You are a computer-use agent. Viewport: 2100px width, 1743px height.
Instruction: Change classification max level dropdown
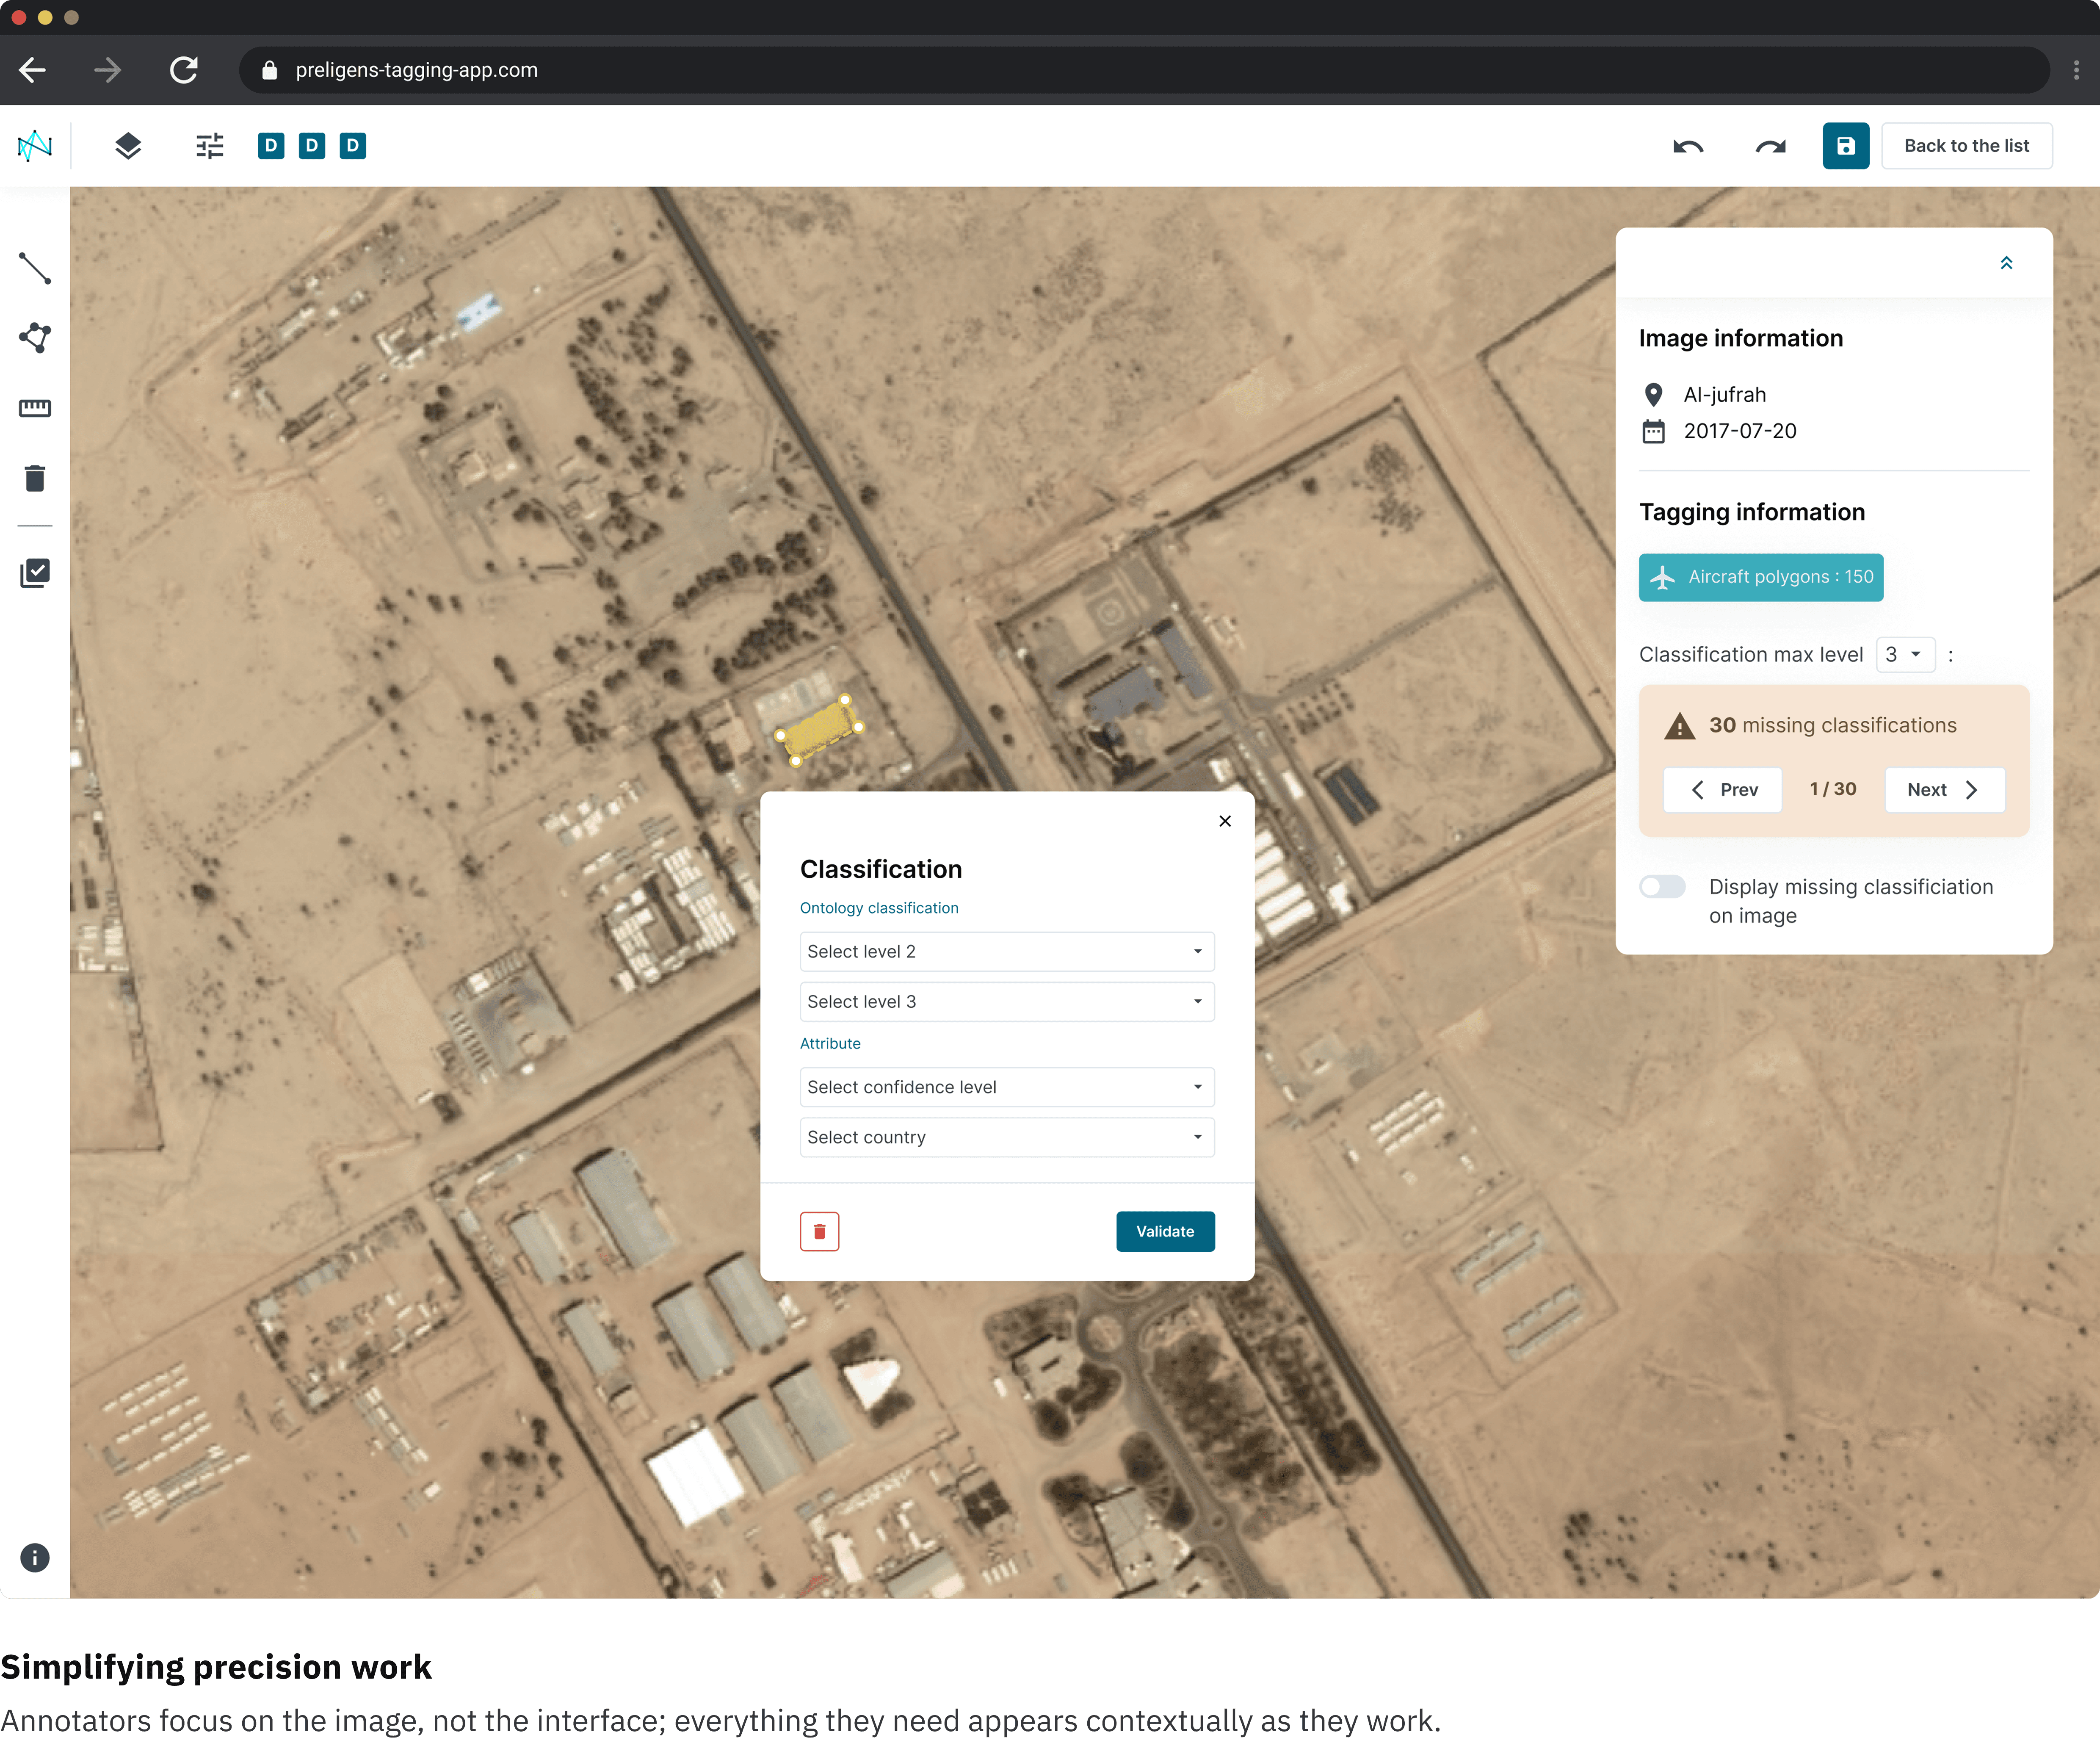(x=1905, y=654)
